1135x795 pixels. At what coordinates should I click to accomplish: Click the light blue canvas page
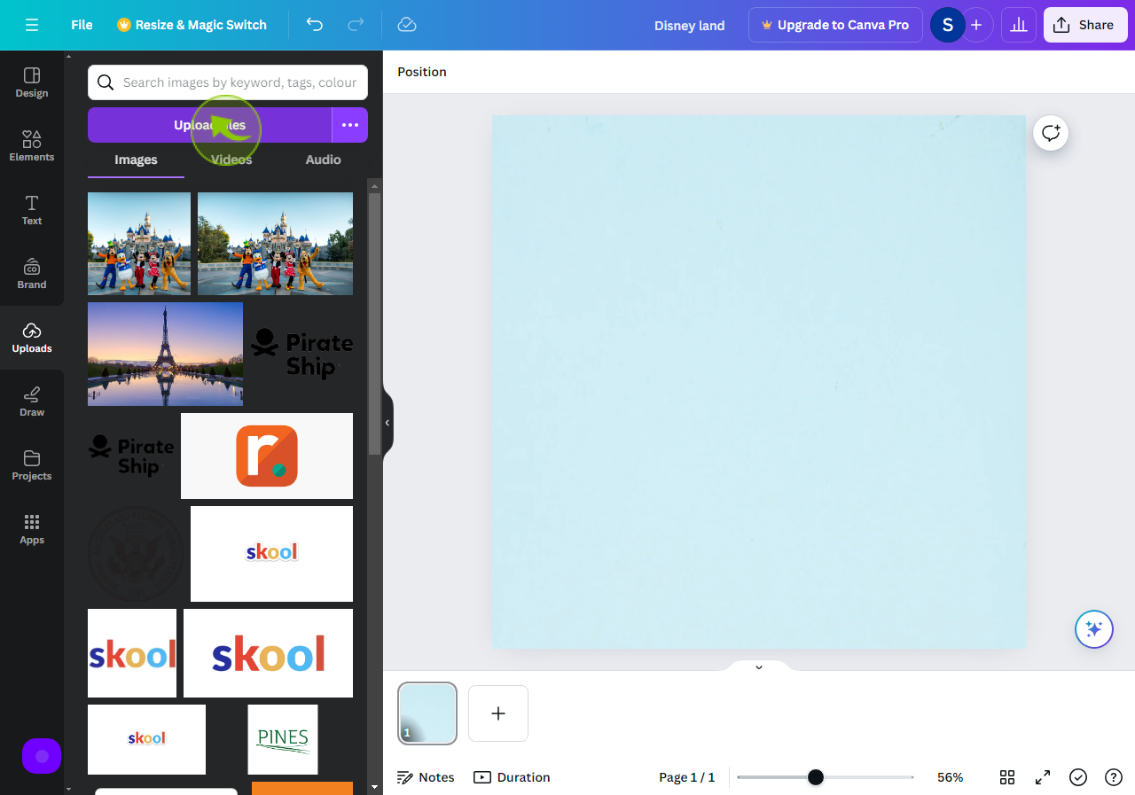(x=759, y=381)
